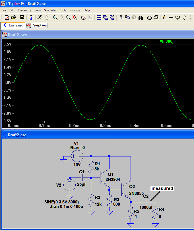Open the Simulate menu

click(50, 10)
